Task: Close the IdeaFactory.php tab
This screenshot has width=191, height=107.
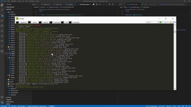Action: coord(90,4)
